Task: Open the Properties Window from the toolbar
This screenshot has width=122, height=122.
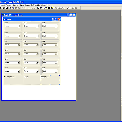Action: pos(41,8)
